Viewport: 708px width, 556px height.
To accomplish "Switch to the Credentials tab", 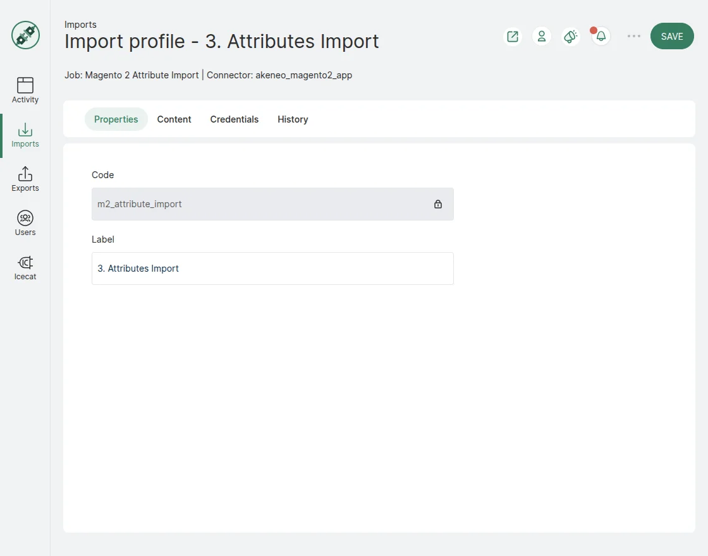I will point(235,119).
